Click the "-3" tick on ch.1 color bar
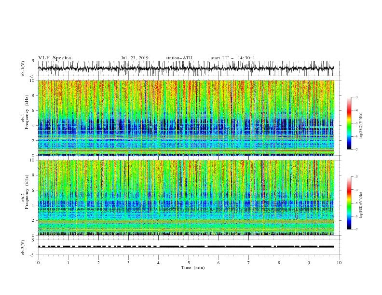Image resolution: width=382 pixels, height=295 pixels. [x=356, y=97]
